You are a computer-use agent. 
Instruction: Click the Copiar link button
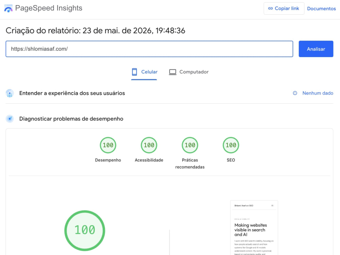tap(284, 8)
